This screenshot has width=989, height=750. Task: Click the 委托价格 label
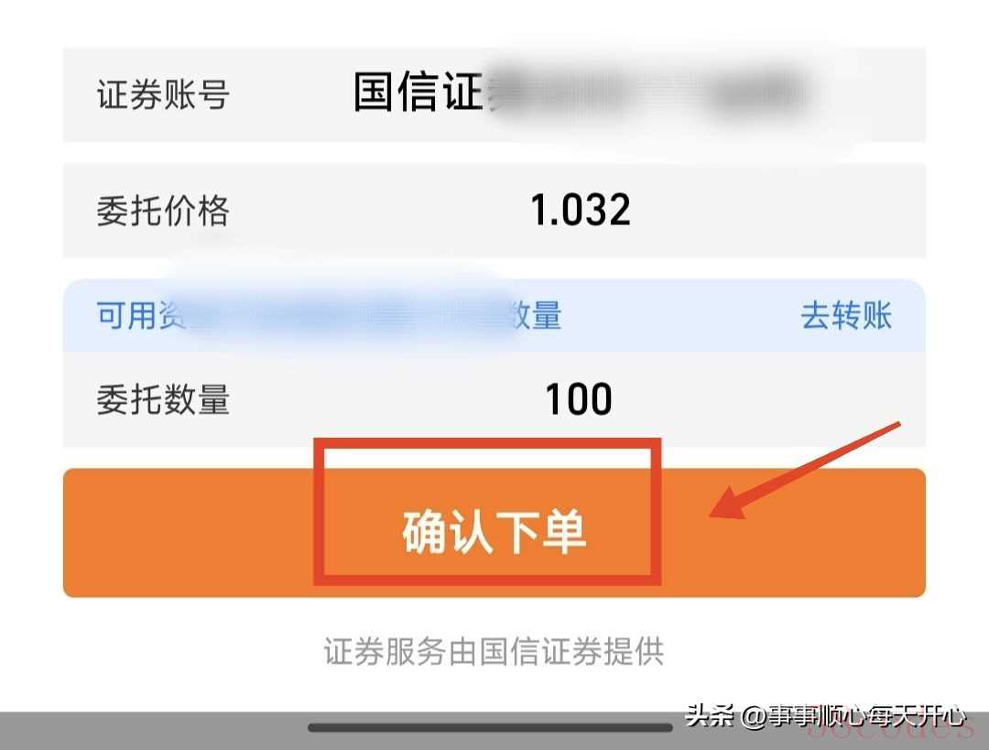(x=163, y=210)
